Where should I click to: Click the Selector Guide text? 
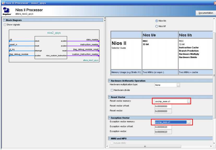(x=119, y=48)
